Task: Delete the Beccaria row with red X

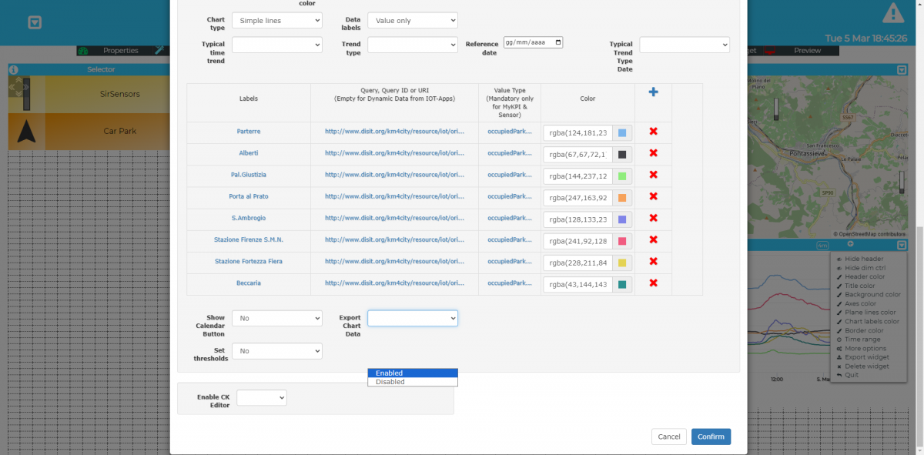Action: [x=653, y=283]
